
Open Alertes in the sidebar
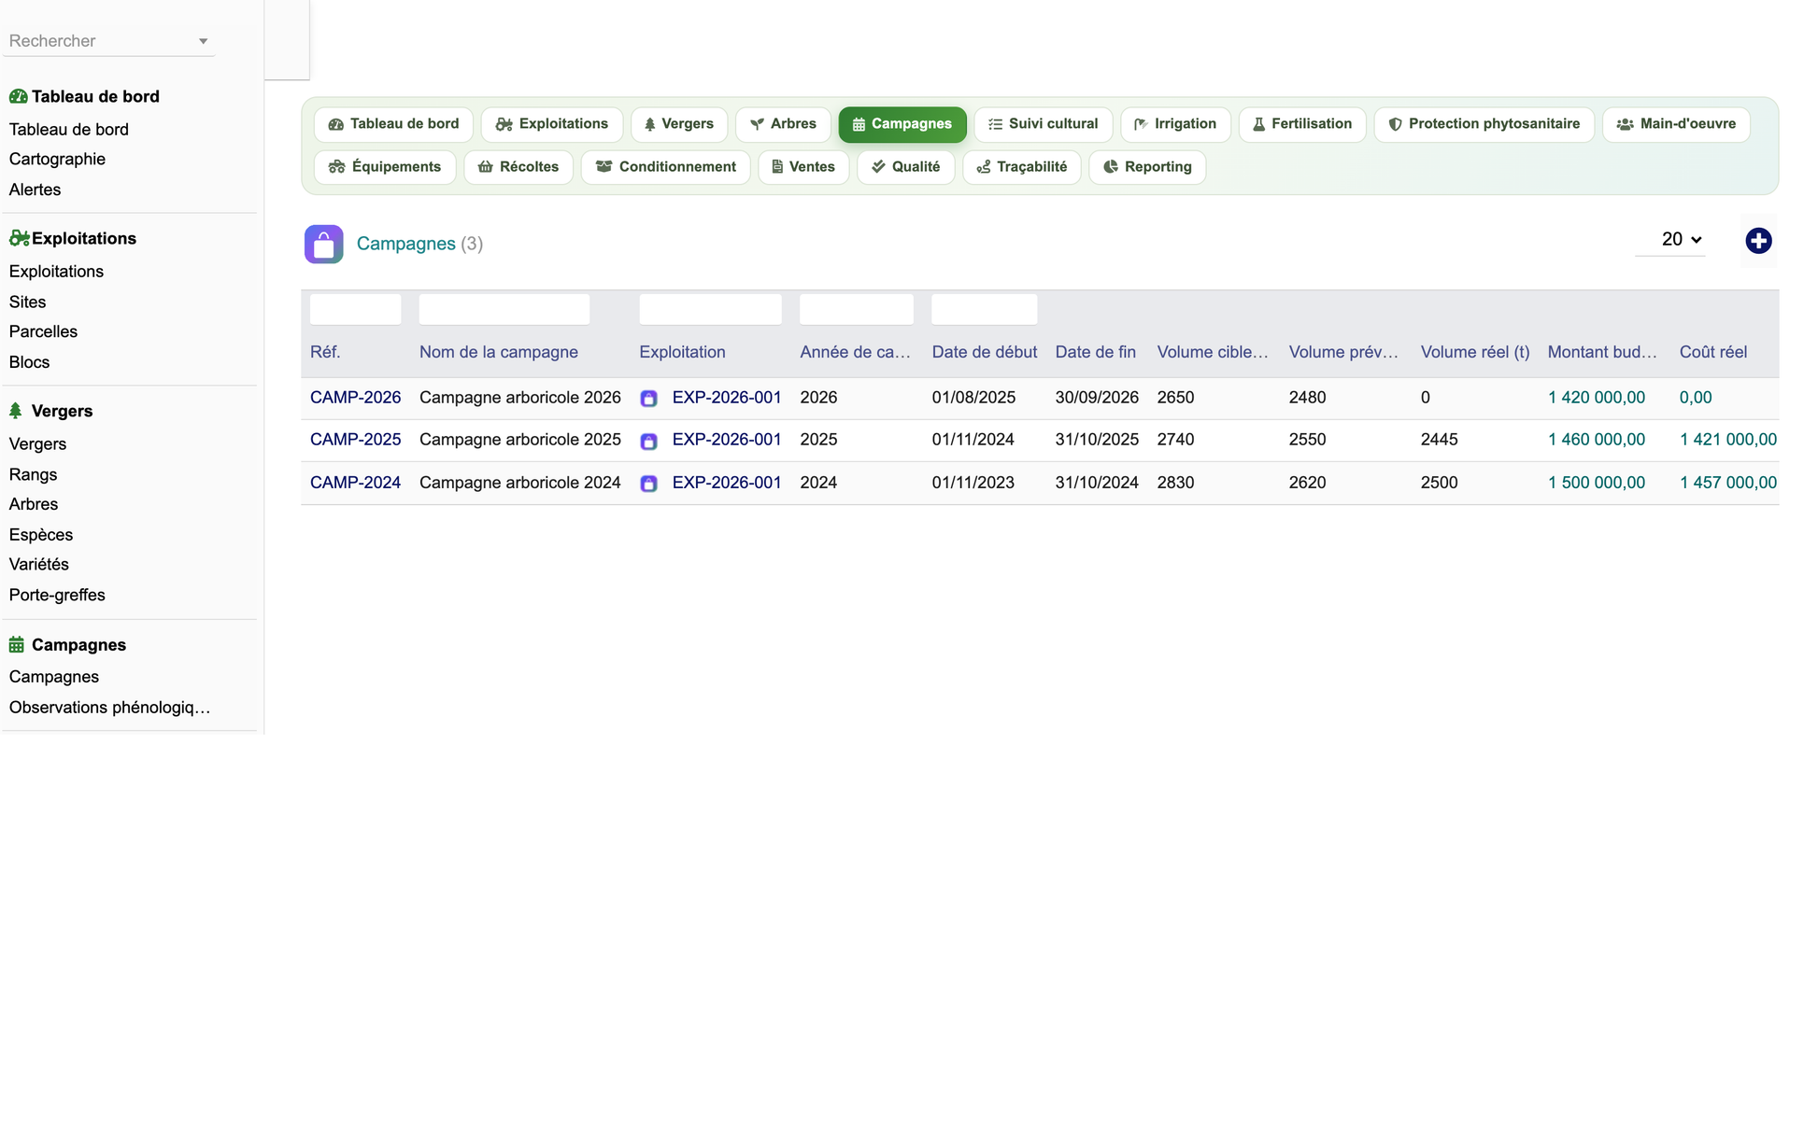(35, 190)
